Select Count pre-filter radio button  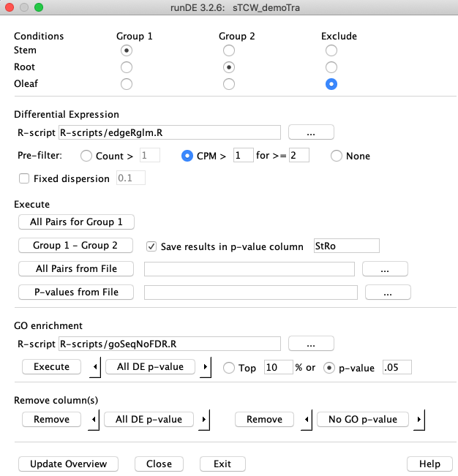click(x=86, y=156)
